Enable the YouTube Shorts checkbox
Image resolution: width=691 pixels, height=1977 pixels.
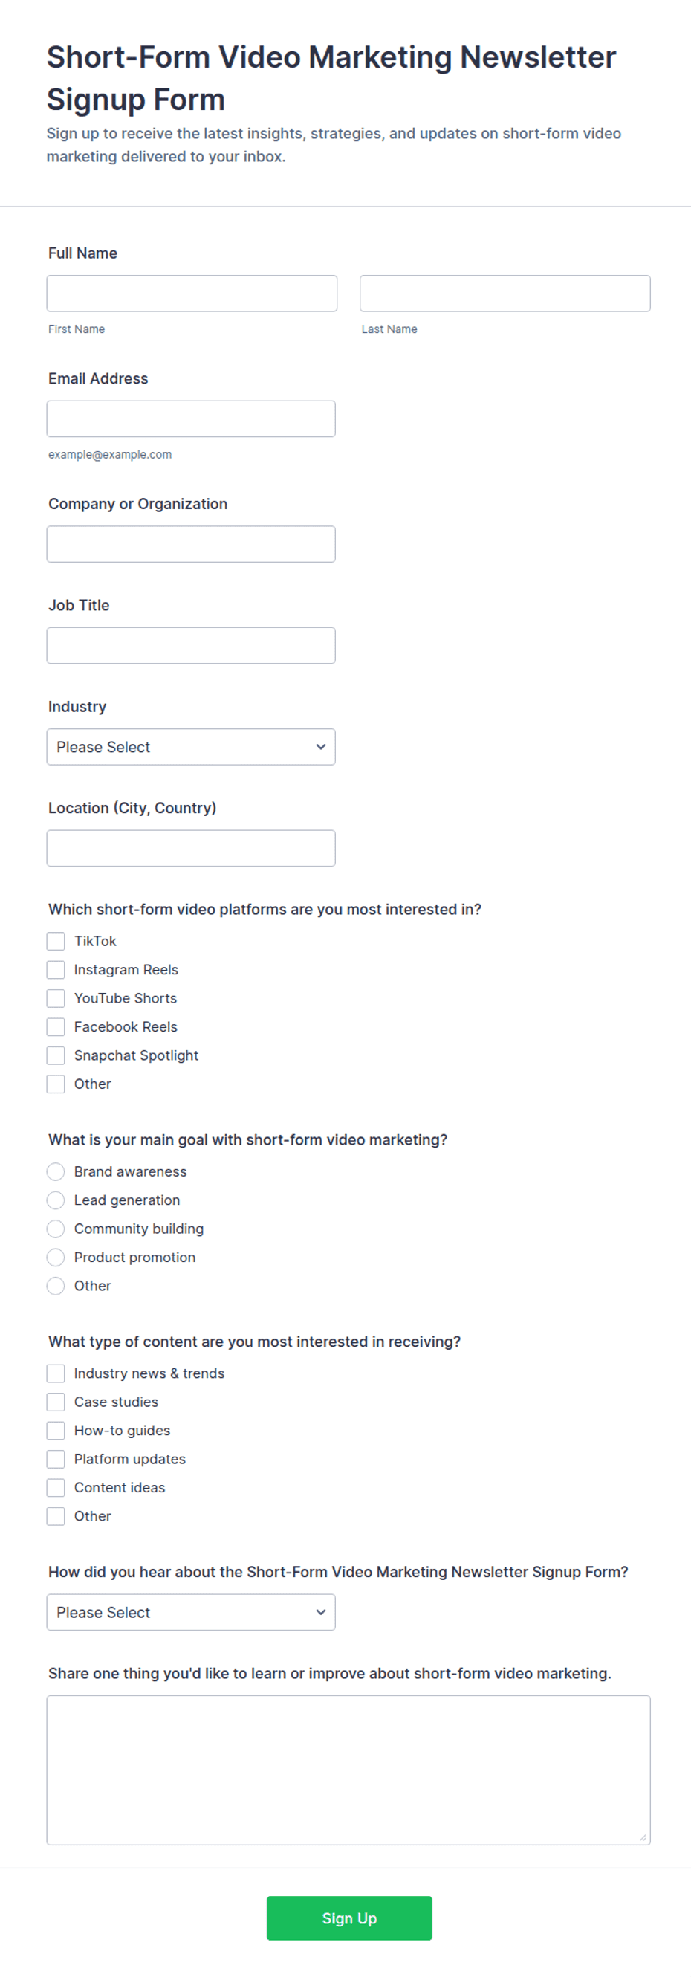(x=56, y=997)
